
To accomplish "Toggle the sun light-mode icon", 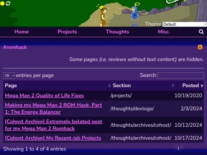I will (2, 3).
